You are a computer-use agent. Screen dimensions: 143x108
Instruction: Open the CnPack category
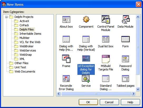24,25
